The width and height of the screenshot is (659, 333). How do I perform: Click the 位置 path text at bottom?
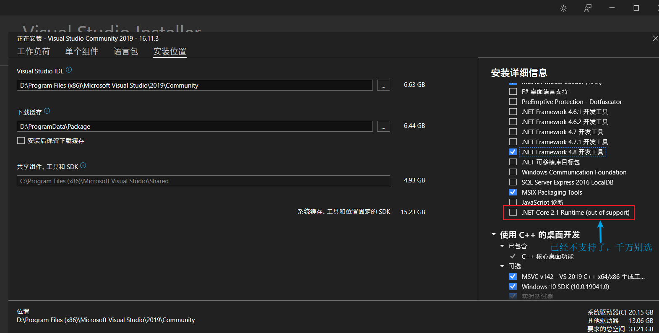(106, 320)
